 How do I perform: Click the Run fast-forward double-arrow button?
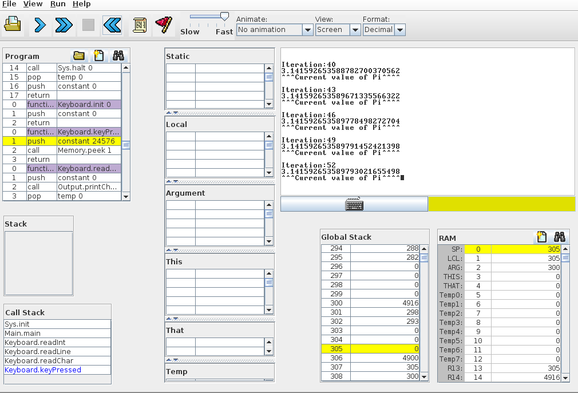pos(64,25)
